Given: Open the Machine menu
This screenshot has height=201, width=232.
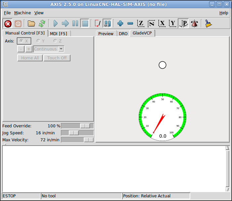Looking at the screenshot, I should [23, 13].
